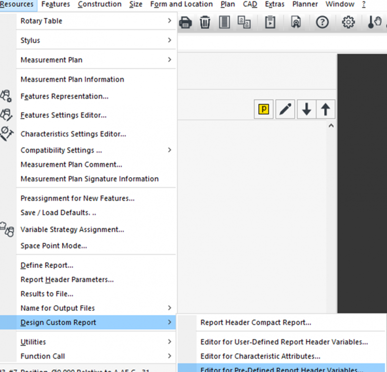Click the move down arrow button

tap(307, 110)
